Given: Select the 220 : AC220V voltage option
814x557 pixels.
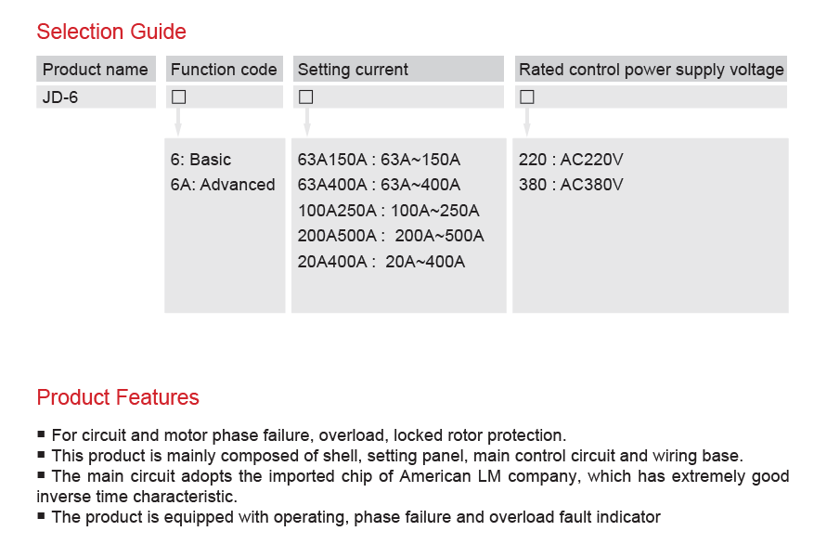Looking at the screenshot, I should (x=571, y=160).
